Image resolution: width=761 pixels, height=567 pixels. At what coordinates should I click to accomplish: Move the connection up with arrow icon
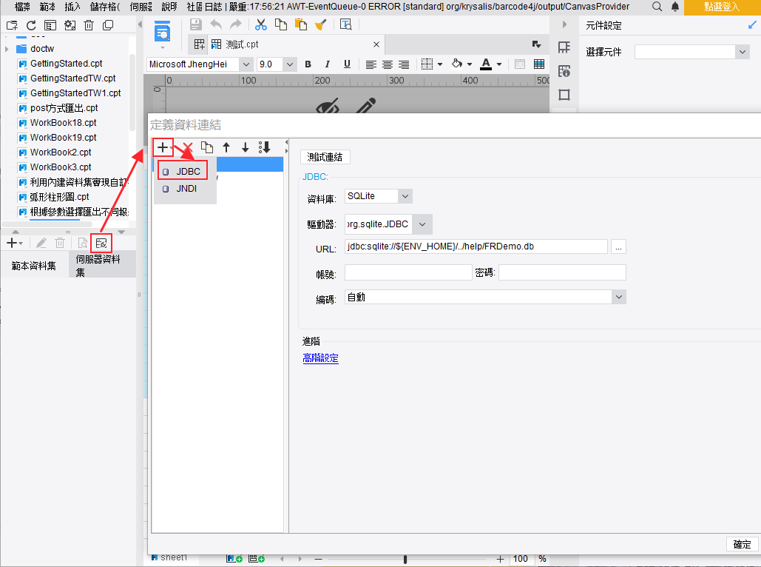[226, 147]
